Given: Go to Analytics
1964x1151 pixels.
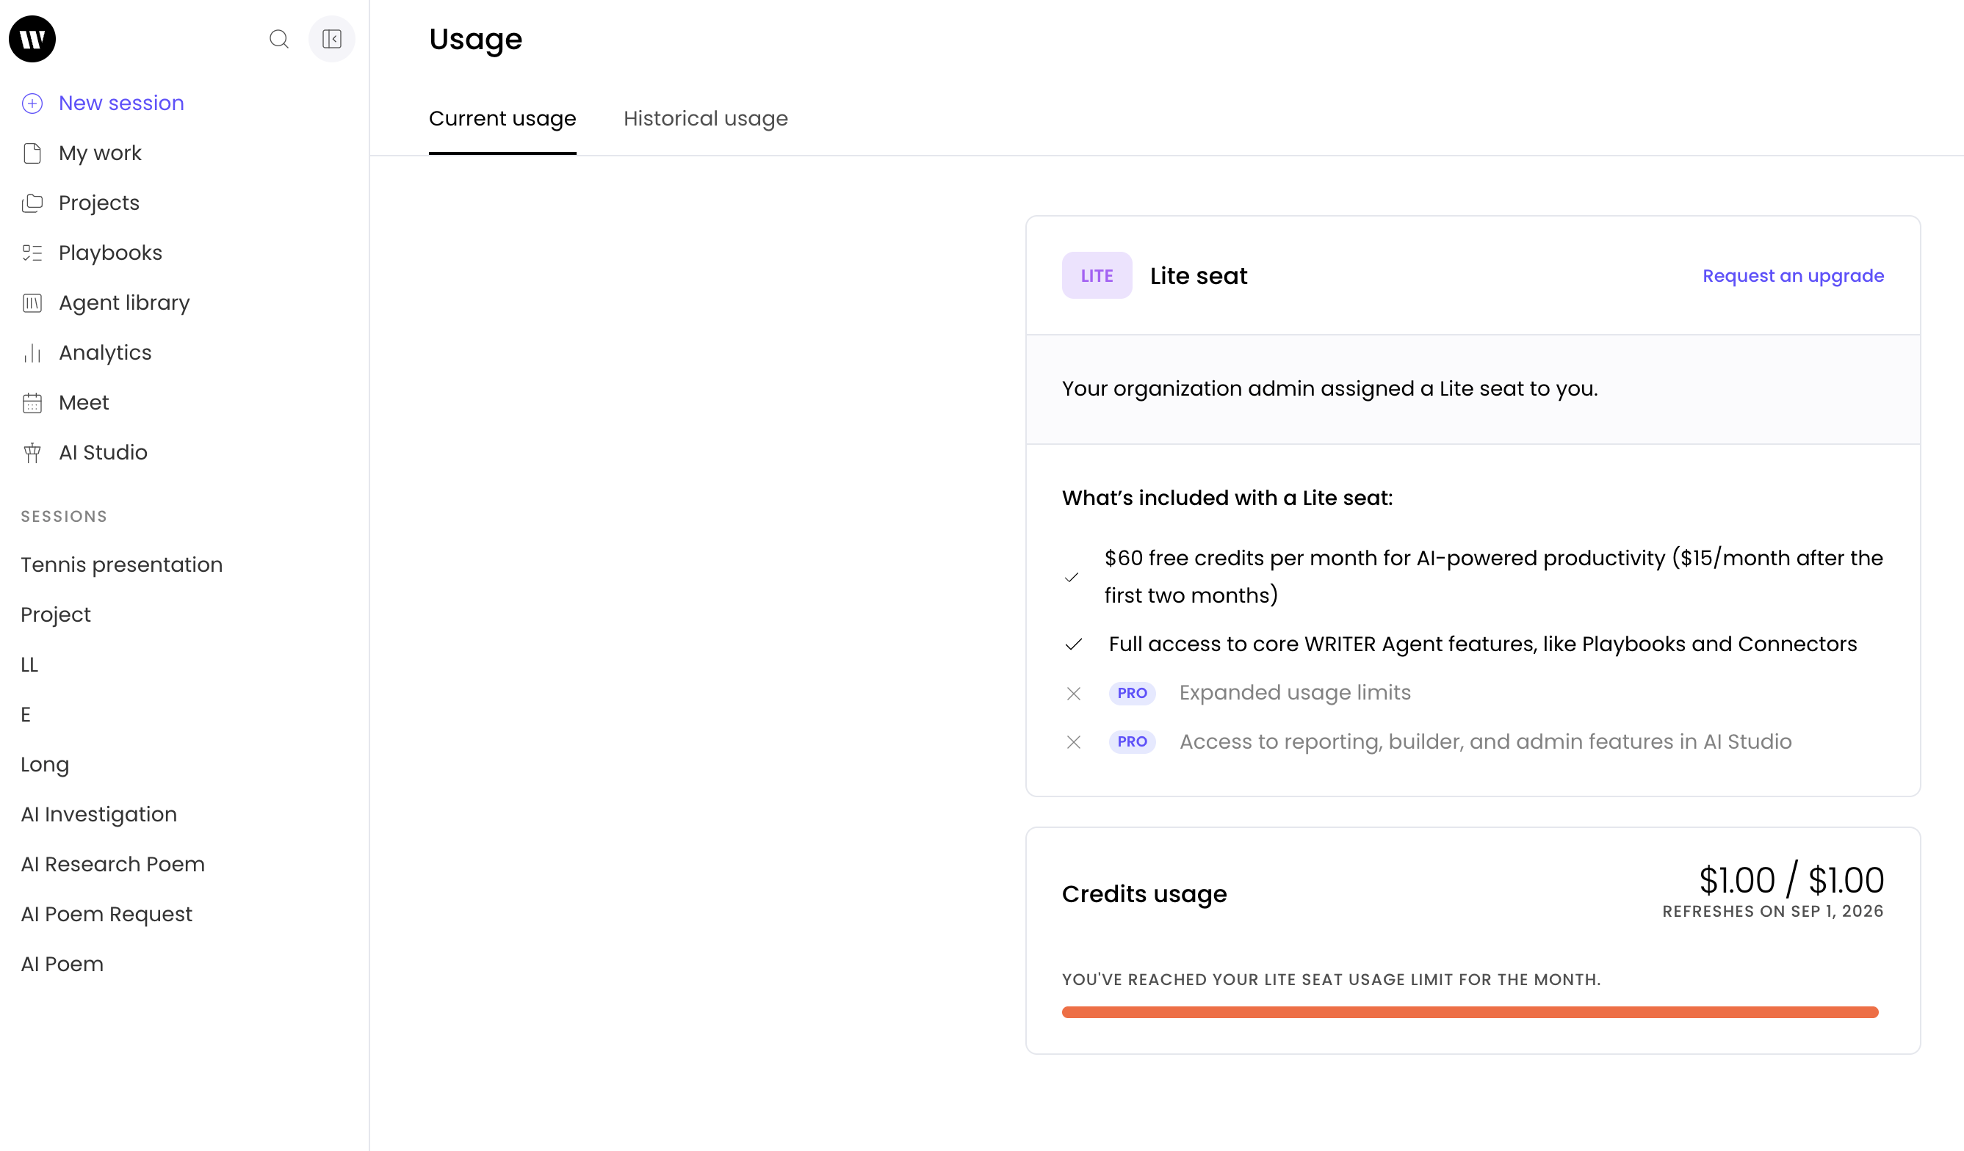Looking at the screenshot, I should pos(105,353).
